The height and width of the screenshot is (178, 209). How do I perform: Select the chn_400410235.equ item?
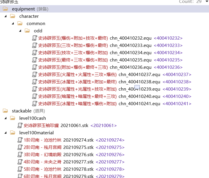pos(130,60)
